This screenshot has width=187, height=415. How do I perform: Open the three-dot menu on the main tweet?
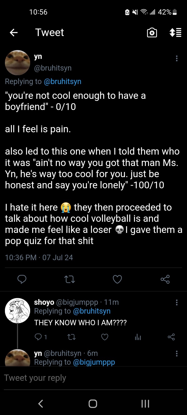[x=177, y=58]
